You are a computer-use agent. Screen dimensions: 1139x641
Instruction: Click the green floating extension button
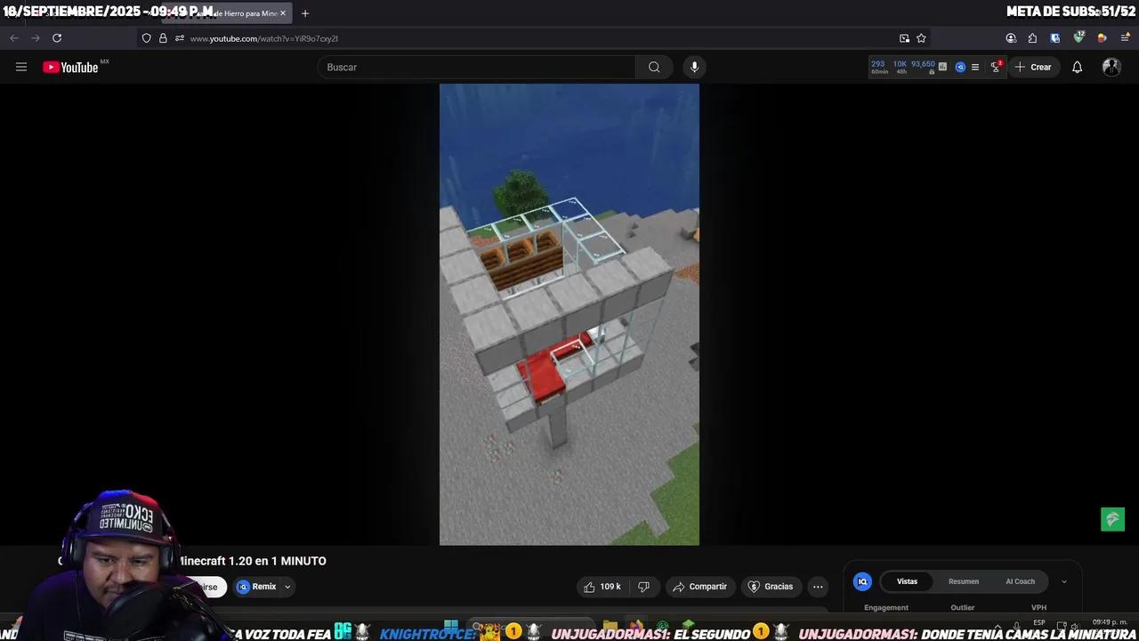tap(1113, 519)
